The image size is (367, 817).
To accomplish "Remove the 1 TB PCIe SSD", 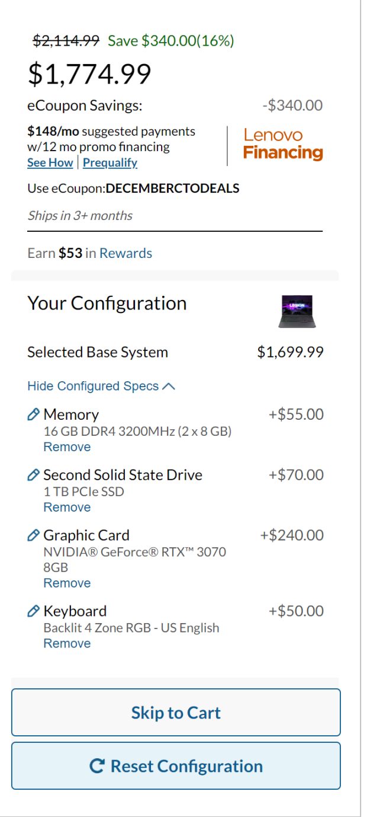I will 67,508.
